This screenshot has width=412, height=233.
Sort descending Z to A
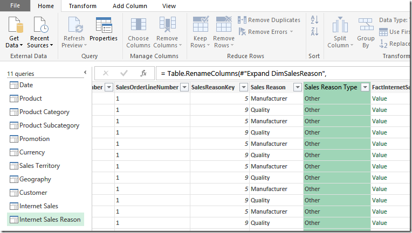pos(314,31)
